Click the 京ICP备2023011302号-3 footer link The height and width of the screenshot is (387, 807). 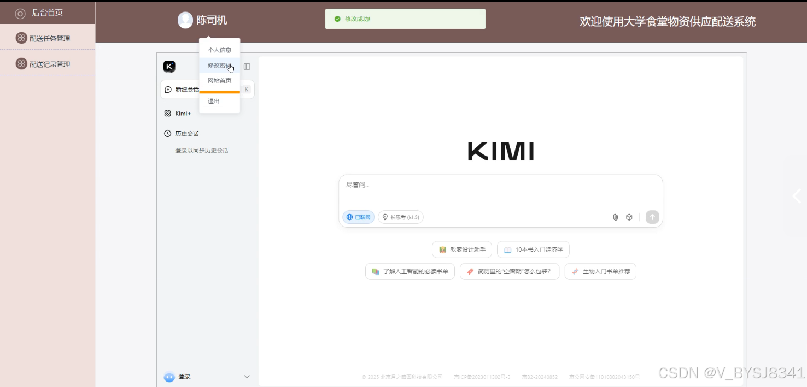coord(482,377)
